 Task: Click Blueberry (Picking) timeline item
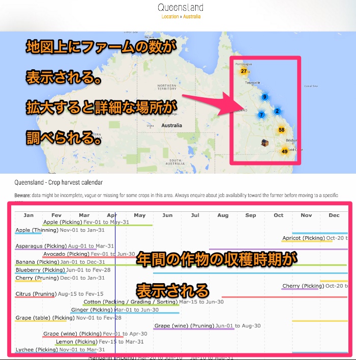point(40,270)
